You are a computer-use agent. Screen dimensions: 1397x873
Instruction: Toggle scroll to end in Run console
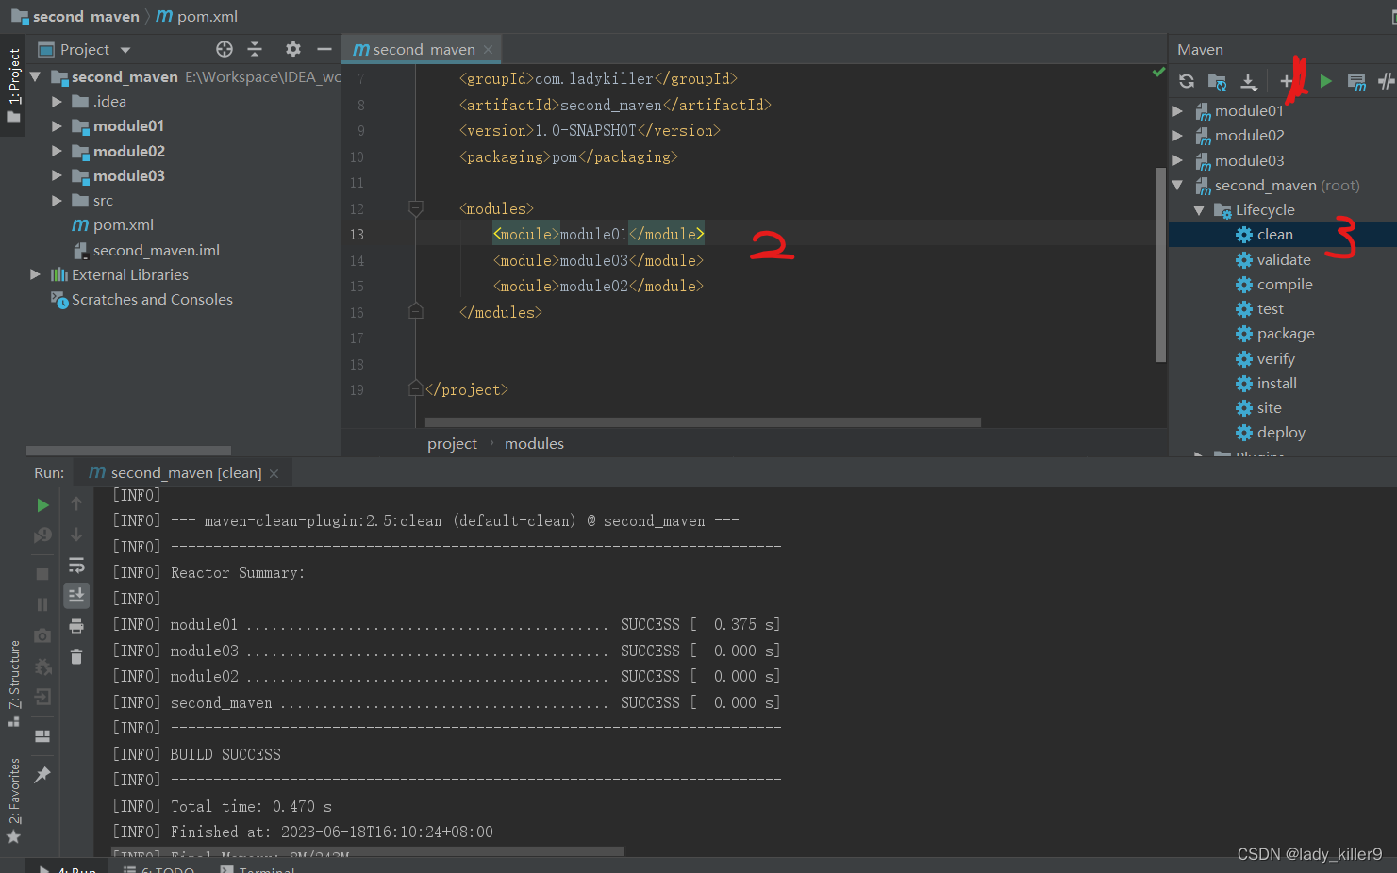point(76,595)
